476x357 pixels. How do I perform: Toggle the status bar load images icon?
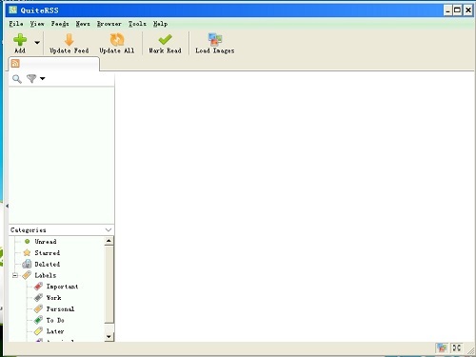pyautogui.click(x=442, y=347)
